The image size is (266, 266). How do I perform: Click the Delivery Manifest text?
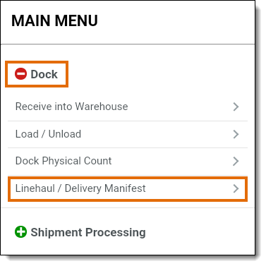point(105,188)
